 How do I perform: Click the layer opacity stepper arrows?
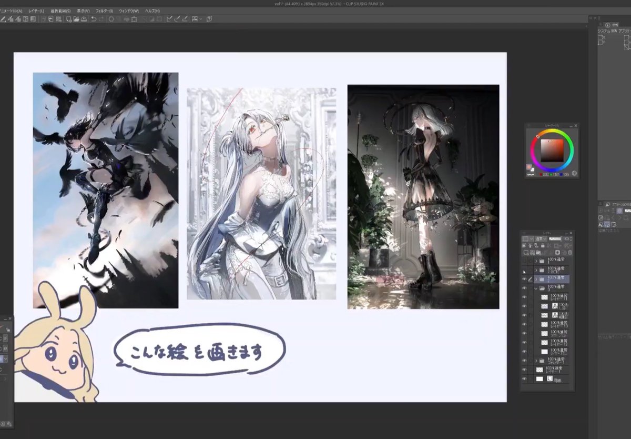571,239
